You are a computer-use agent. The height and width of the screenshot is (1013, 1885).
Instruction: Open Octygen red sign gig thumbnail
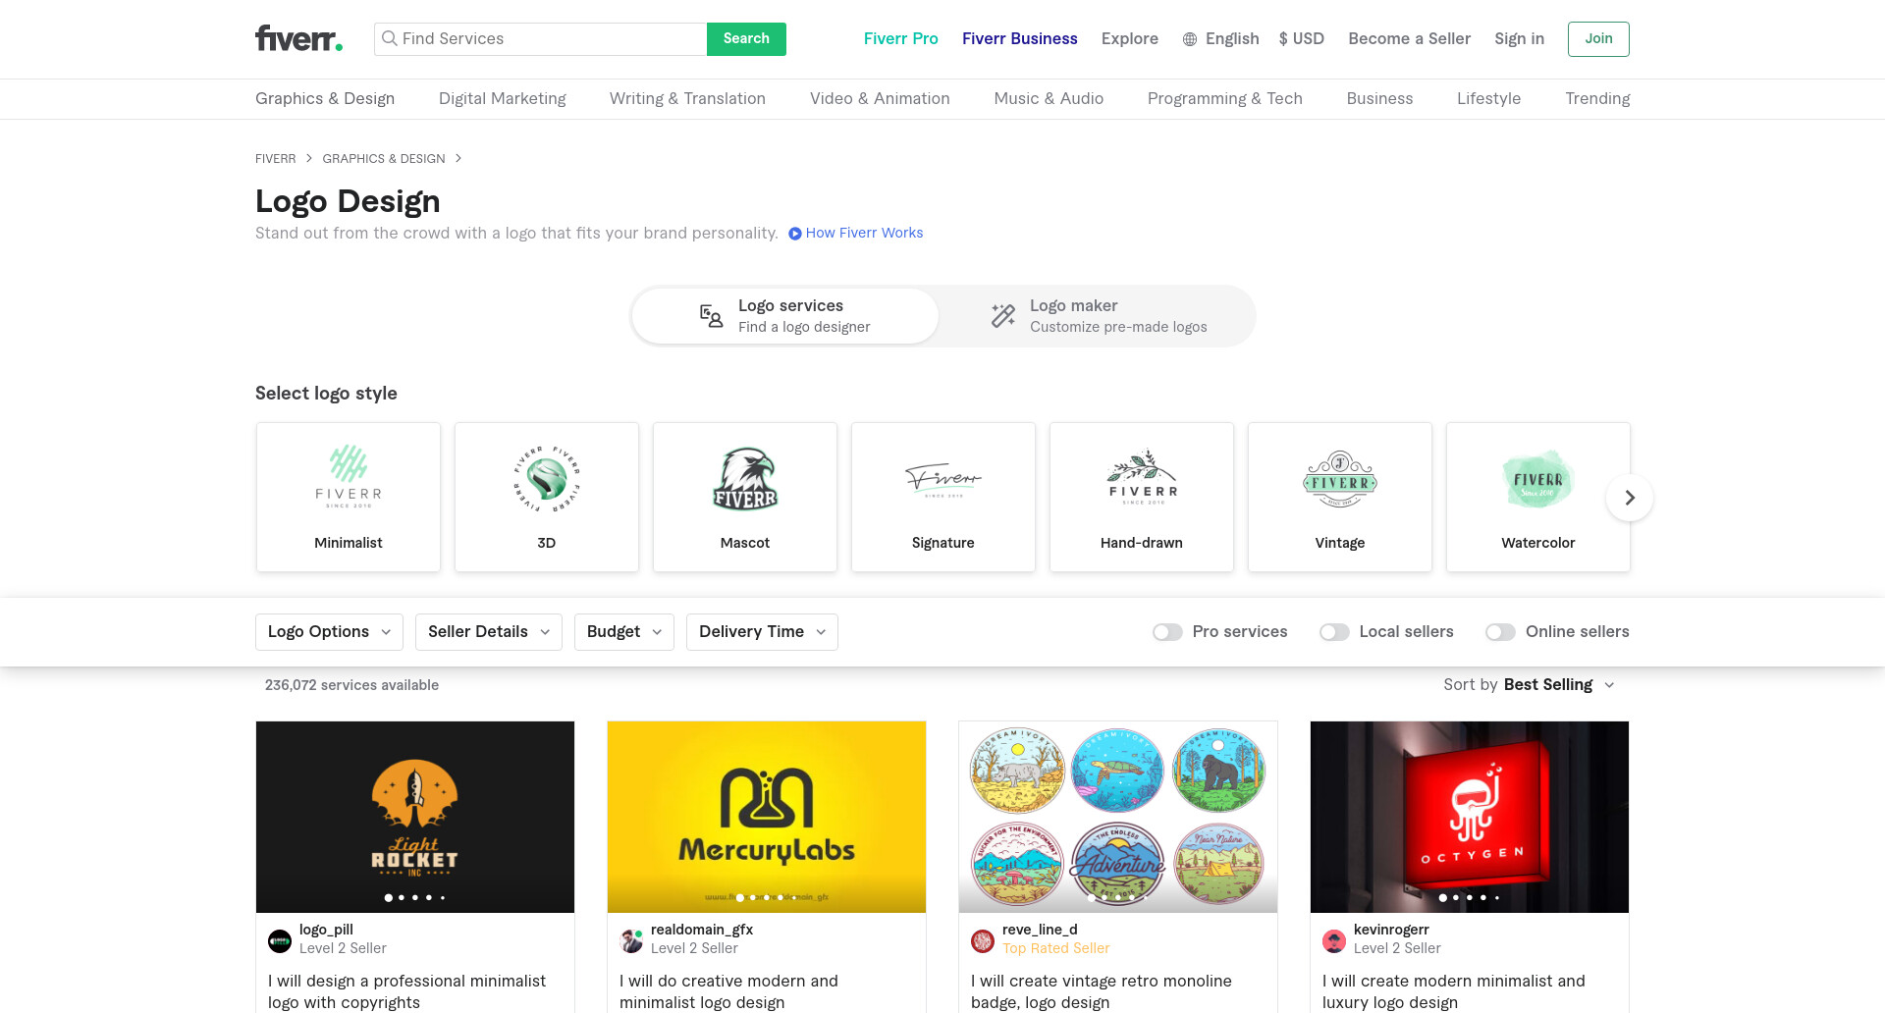click(x=1470, y=817)
